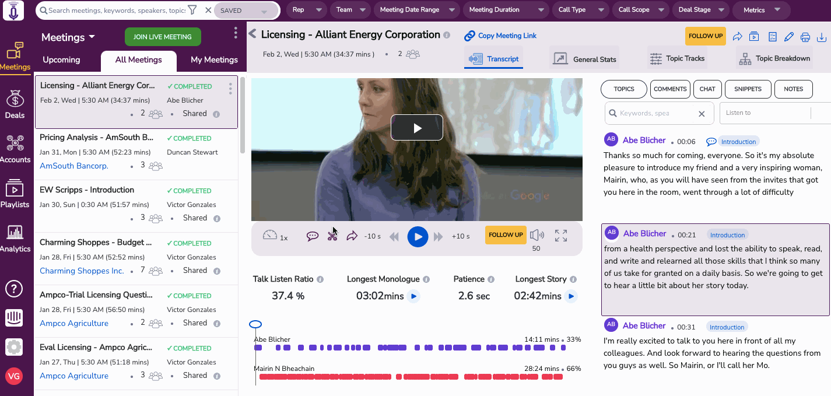Open the meetings panel three-dot menu
831x396 pixels.
click(x=236, y=33)
